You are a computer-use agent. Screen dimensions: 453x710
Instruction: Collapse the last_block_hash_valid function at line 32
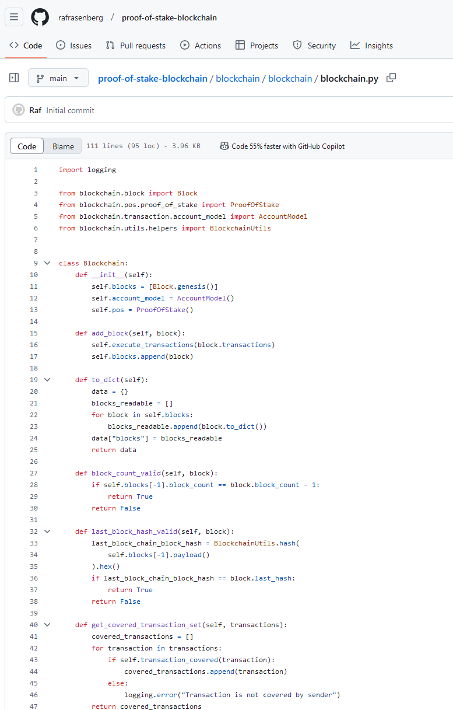tap(47, 531)
